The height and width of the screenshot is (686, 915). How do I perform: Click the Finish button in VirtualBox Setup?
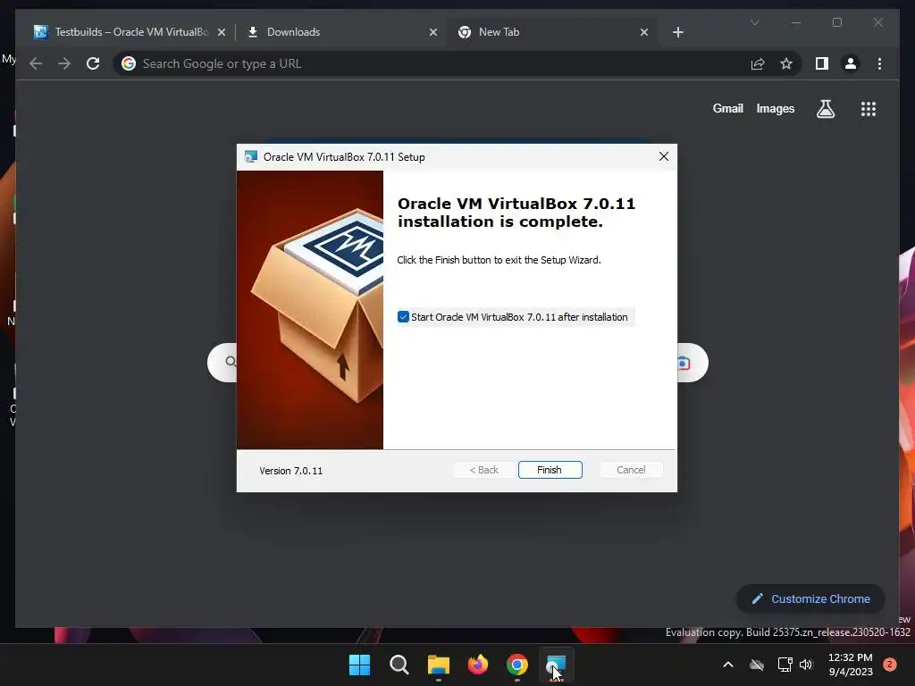coord(550,470)
